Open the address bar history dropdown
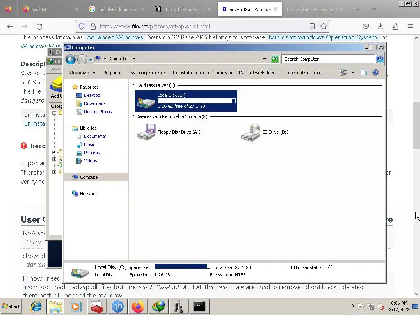Image resolution: width=420 pixels, height=315 pixels. [x=265, y=59]
